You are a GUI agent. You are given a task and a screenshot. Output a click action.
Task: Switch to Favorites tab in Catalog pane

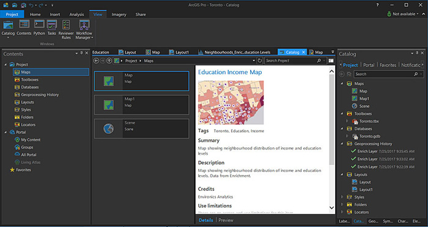coord(388,65)
